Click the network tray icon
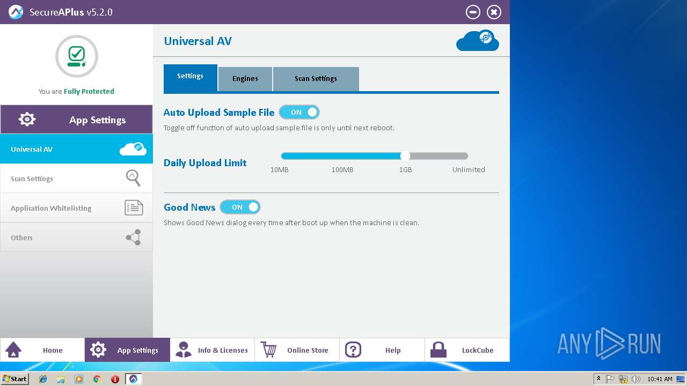 pyautogui.click(x=623, y=379)
